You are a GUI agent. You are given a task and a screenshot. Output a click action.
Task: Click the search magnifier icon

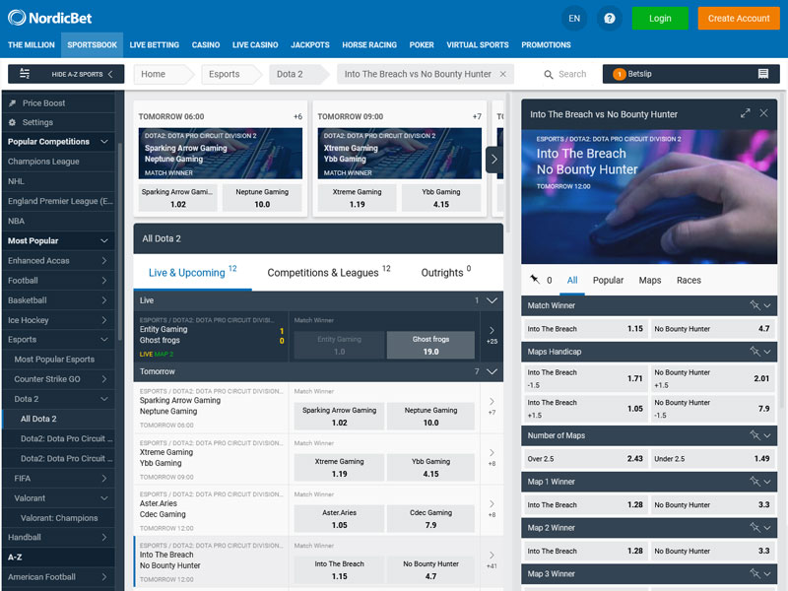click(x=549, y=75)
